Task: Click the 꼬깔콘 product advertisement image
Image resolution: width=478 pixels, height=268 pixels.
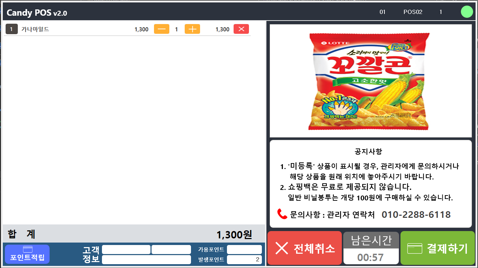Action: pyautogui.click(x=370, y=81)
